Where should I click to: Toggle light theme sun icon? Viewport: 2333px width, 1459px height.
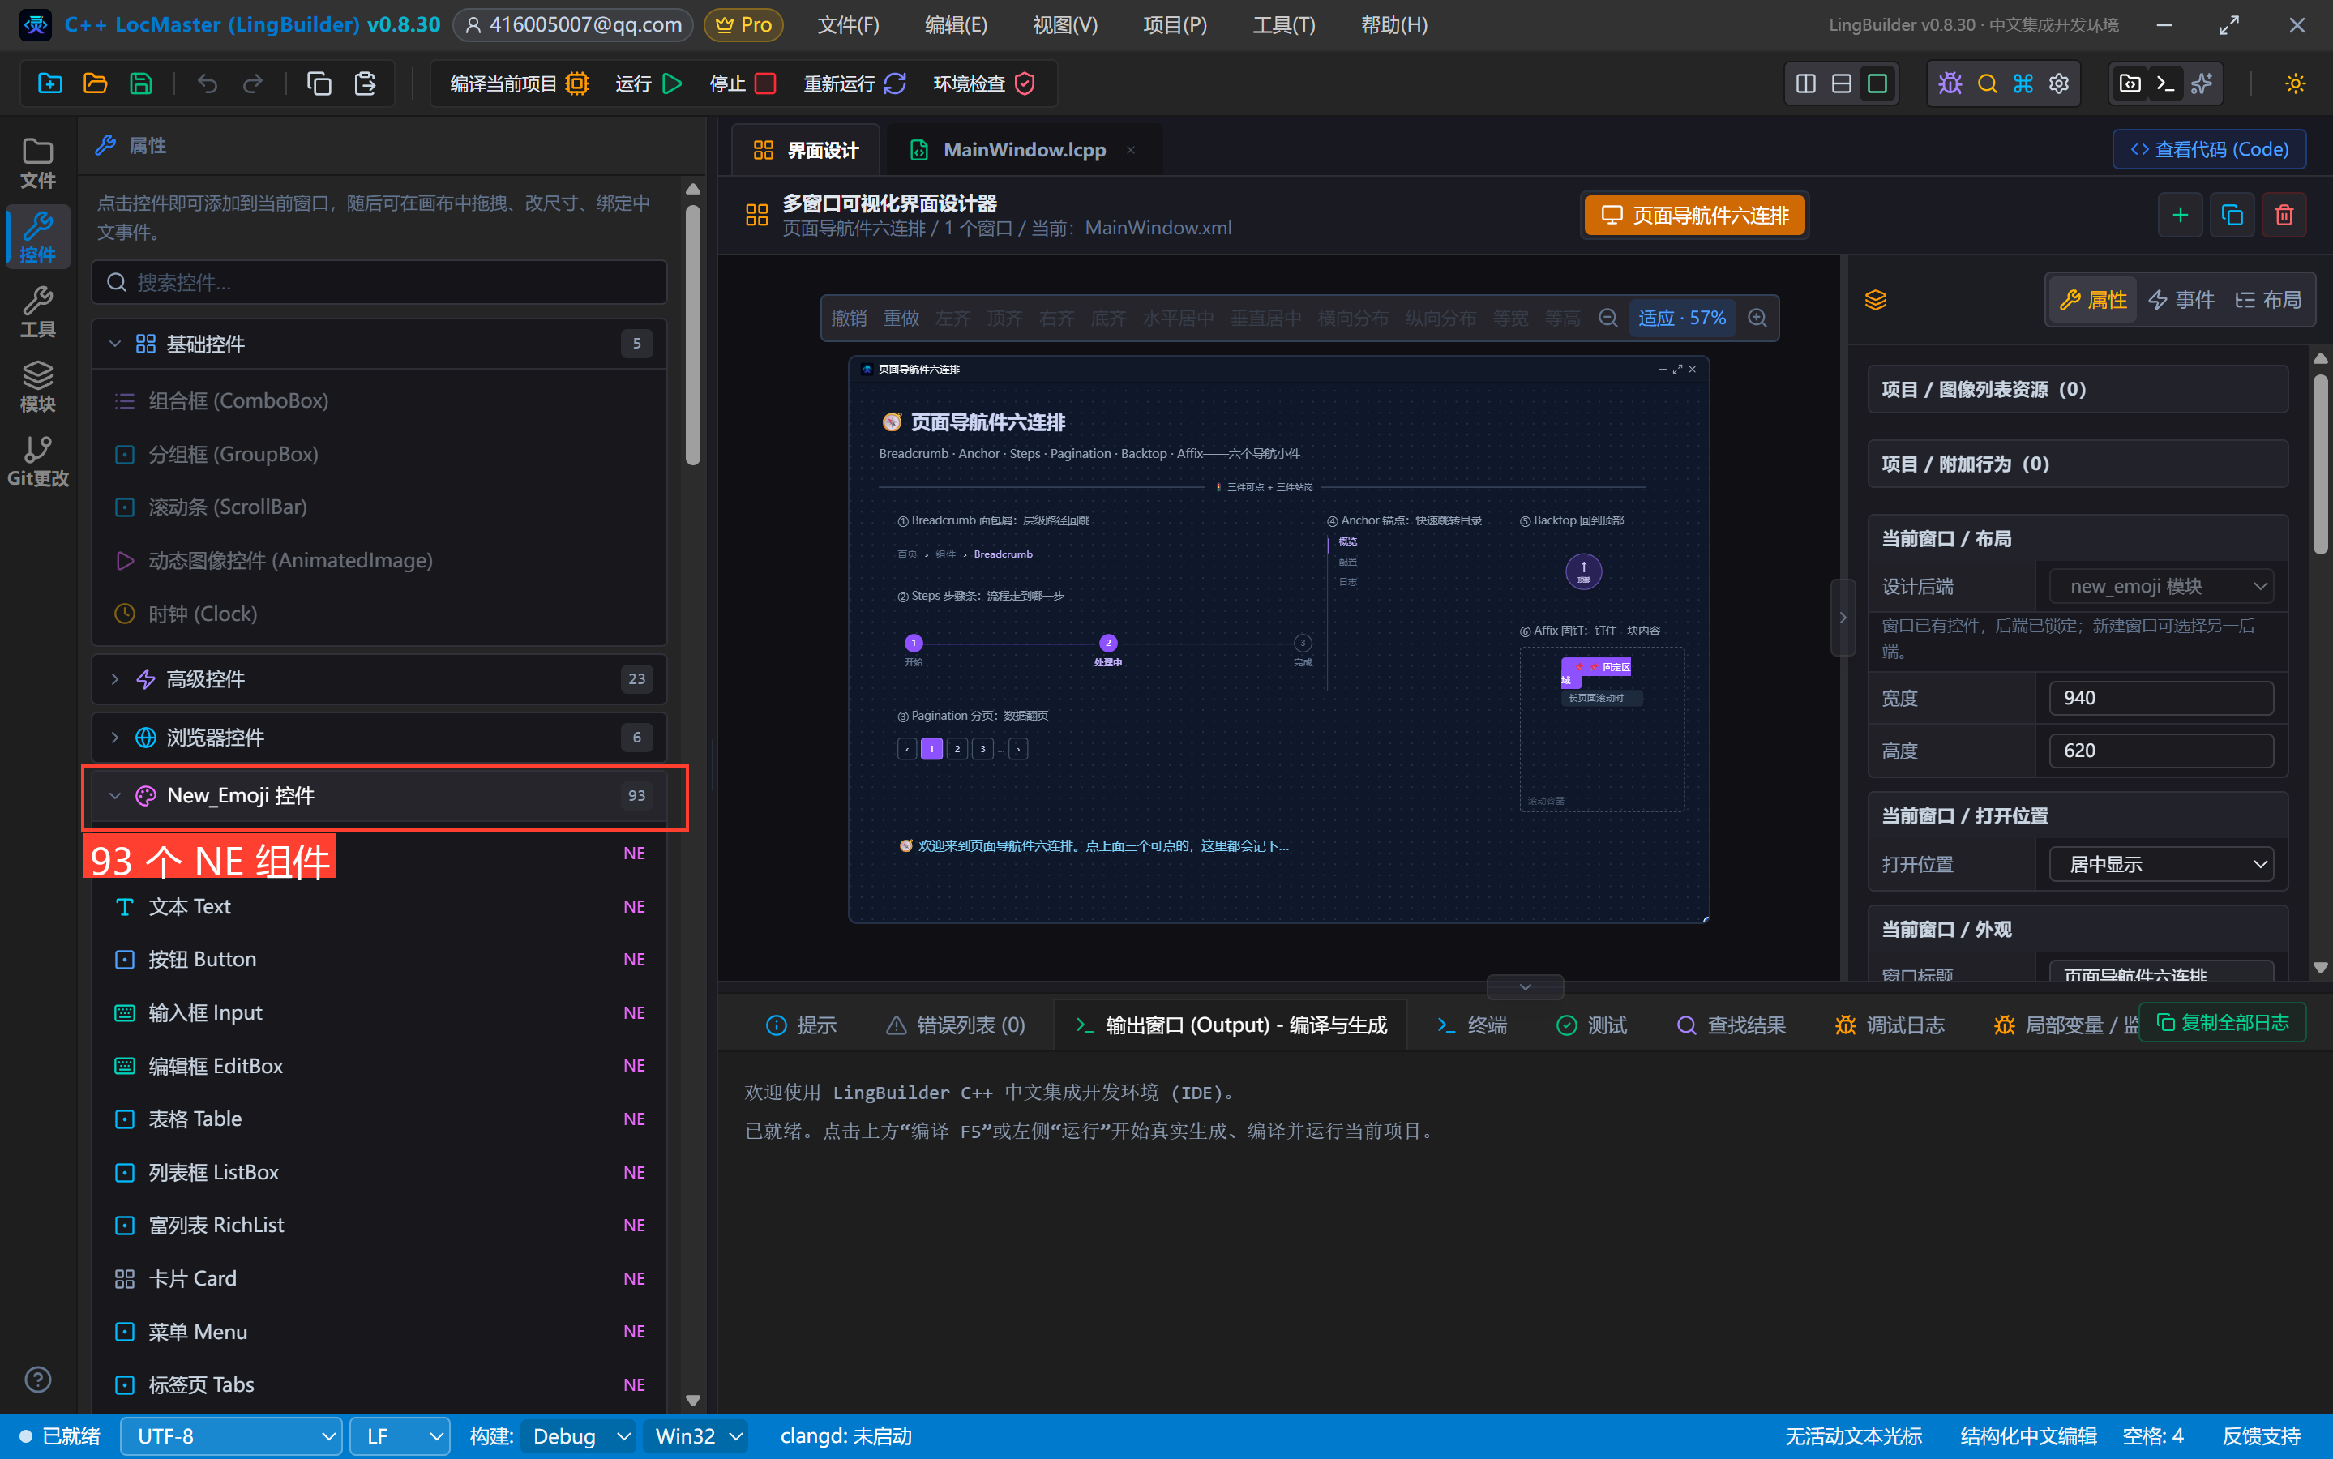(2296, 83)
